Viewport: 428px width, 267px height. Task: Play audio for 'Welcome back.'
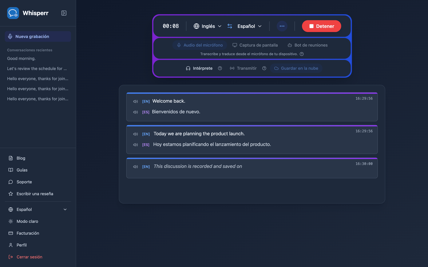tap(136, 101)
